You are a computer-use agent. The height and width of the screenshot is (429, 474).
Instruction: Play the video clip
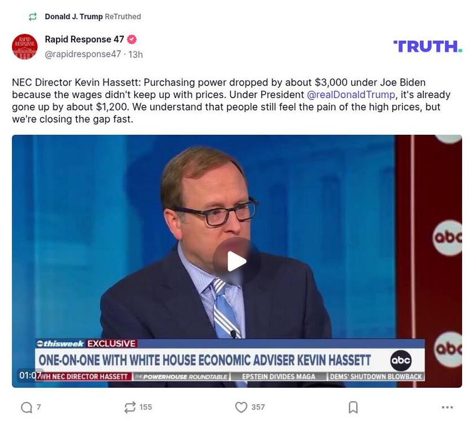236,261
